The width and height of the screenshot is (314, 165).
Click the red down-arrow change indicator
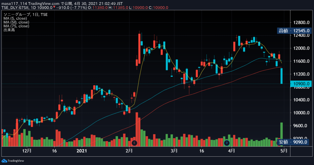(54, 7)
